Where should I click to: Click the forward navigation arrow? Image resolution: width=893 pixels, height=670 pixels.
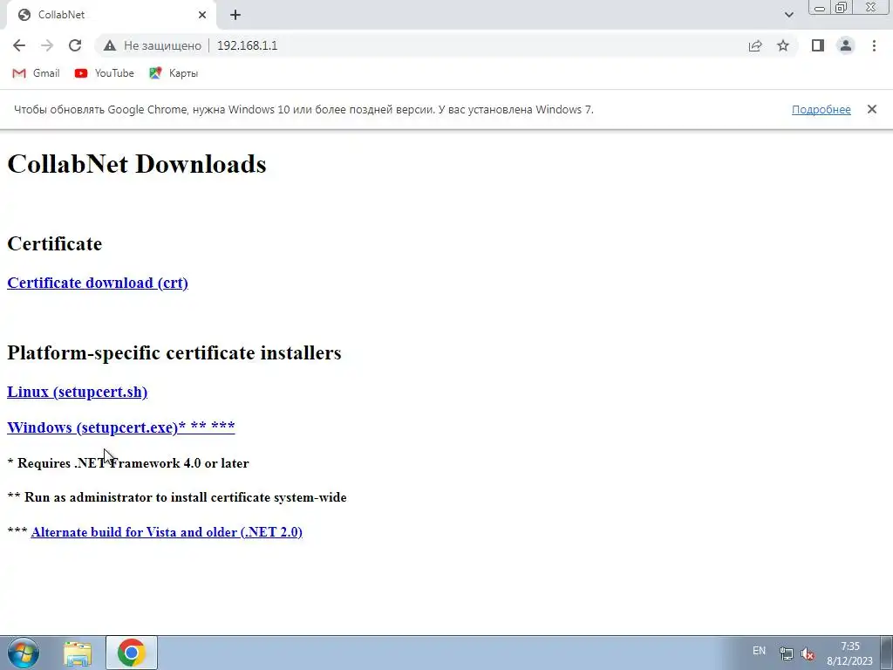point(47,45)
